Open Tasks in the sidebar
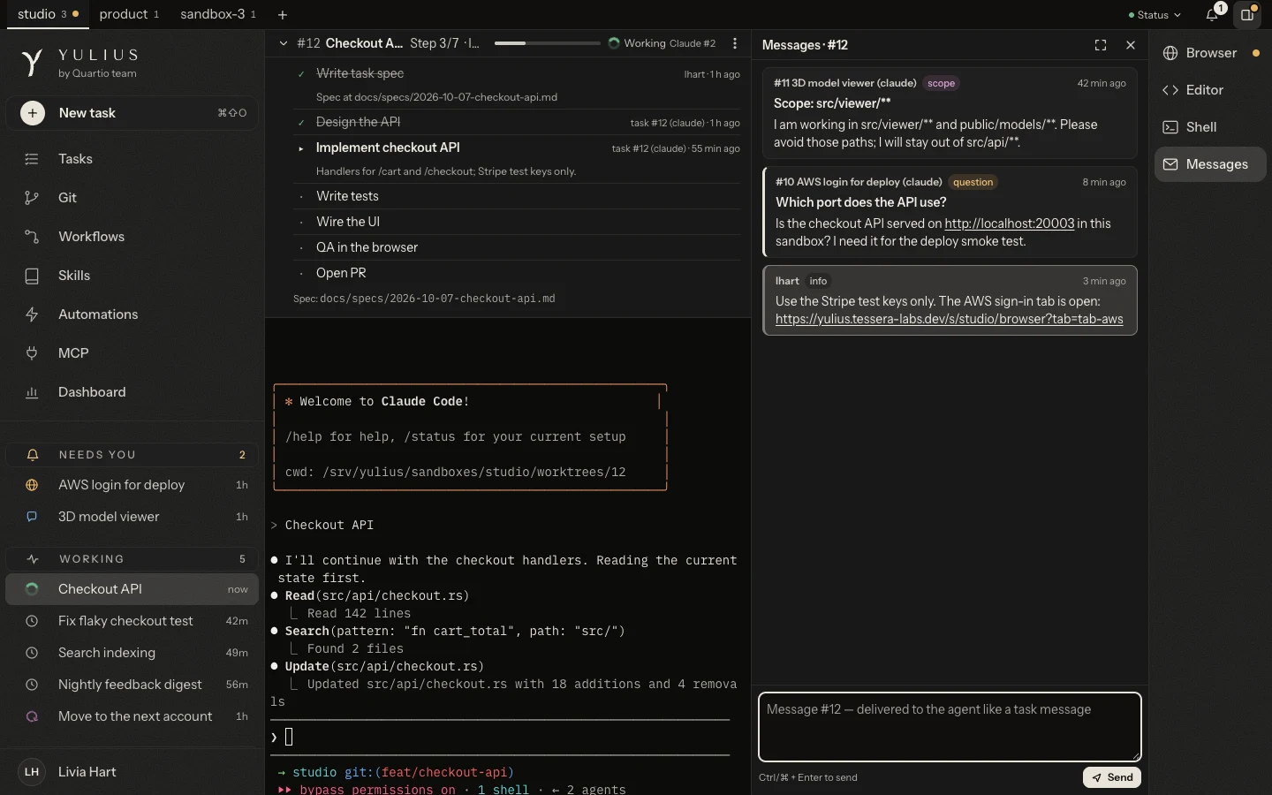Viewport: 1272px width, 795px height. 132,159
